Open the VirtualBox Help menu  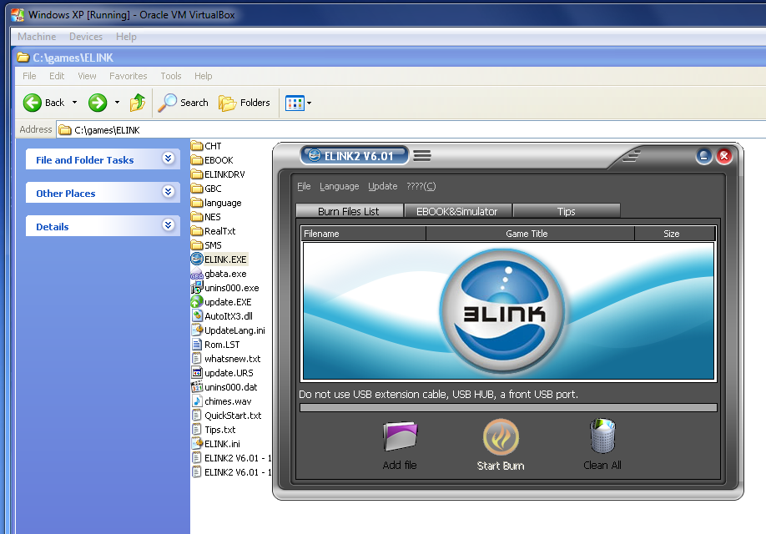pyautogui.click(x=126, y=37)
